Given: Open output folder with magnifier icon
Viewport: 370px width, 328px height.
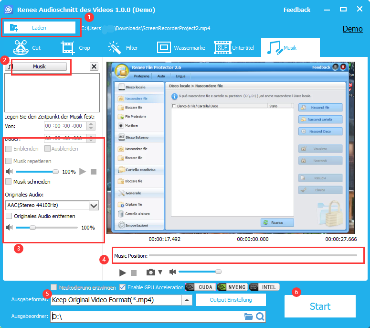Looking at the screenshot, I should coord(260,317).
